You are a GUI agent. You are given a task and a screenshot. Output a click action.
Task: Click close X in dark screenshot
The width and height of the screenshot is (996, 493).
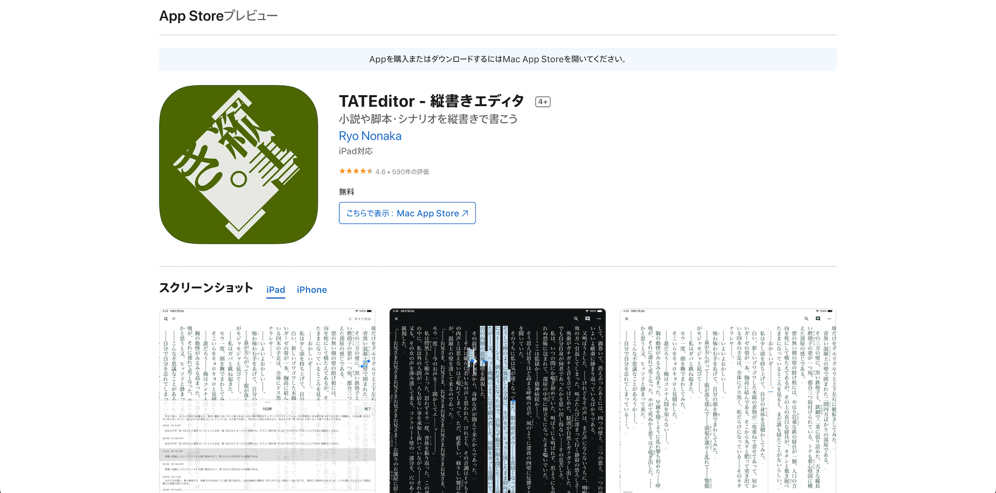(x=396, y=319)
